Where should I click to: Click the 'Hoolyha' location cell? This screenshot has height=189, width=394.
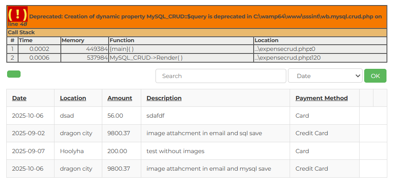coord(72,151)
